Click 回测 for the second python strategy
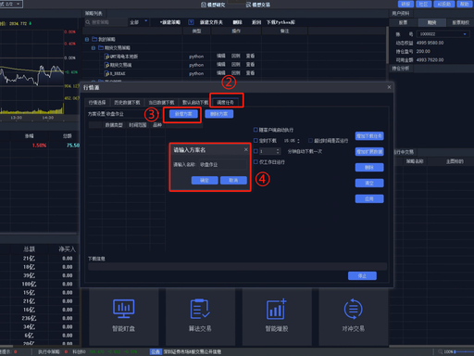This screenshot has height=356, width=474. tap(236, 65)
